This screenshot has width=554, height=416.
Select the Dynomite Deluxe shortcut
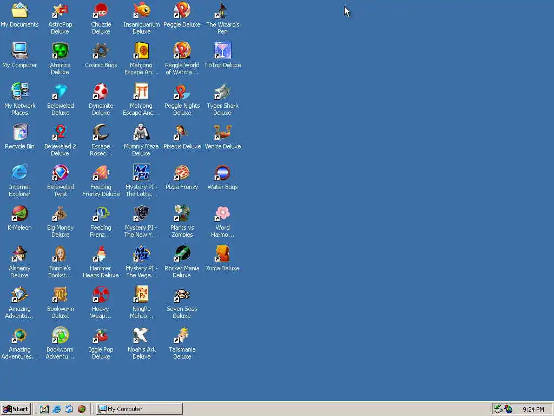(101, 100)
